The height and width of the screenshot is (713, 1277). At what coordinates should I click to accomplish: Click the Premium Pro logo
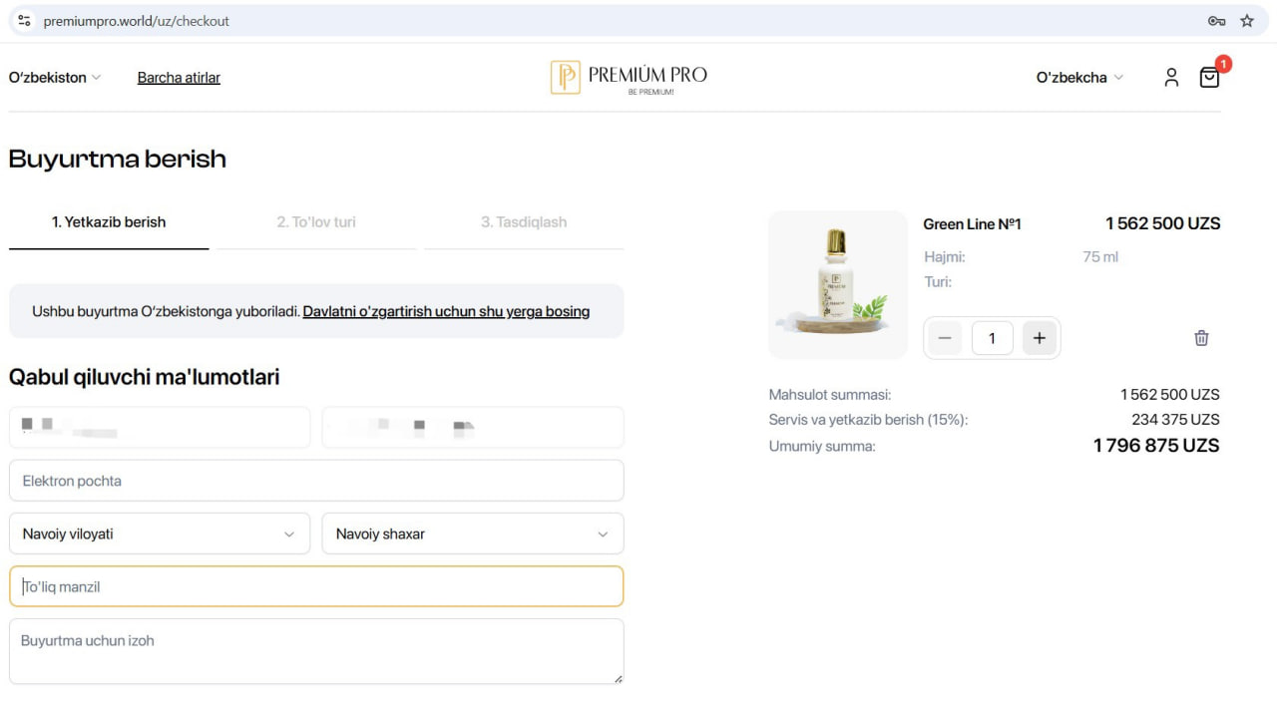[x=629, y=77]
